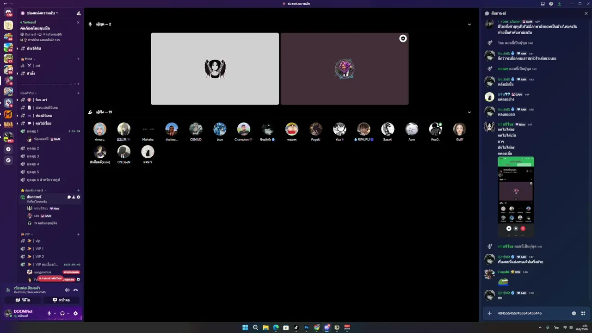Image resolution: width=592 pixels, height=333 pixels.
Task: Open Direct Messages home icon
Action: click(x=8, y=13)
